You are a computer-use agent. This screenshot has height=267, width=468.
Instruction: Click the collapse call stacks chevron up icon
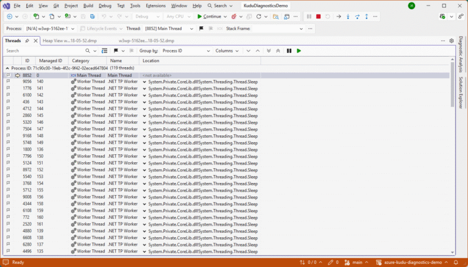coord(258,51)
